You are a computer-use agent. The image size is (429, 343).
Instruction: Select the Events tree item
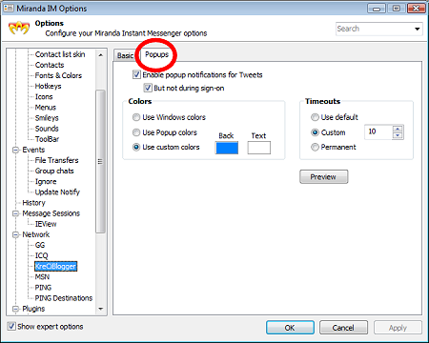[33, 150]
